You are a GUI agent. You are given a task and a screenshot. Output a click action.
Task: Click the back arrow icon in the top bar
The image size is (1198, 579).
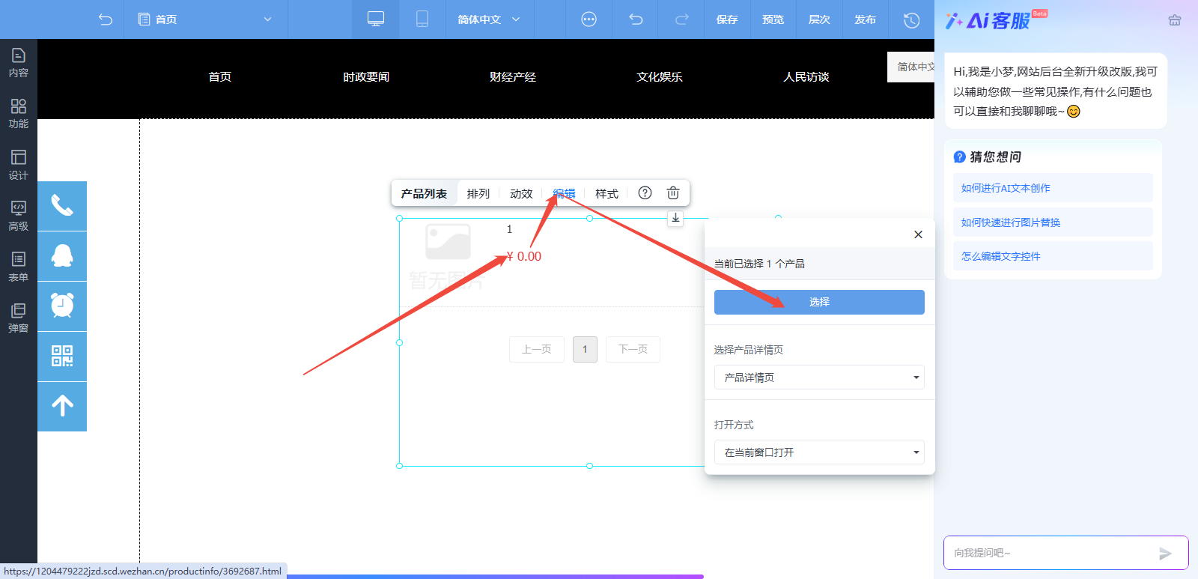[x=106, y=19]
